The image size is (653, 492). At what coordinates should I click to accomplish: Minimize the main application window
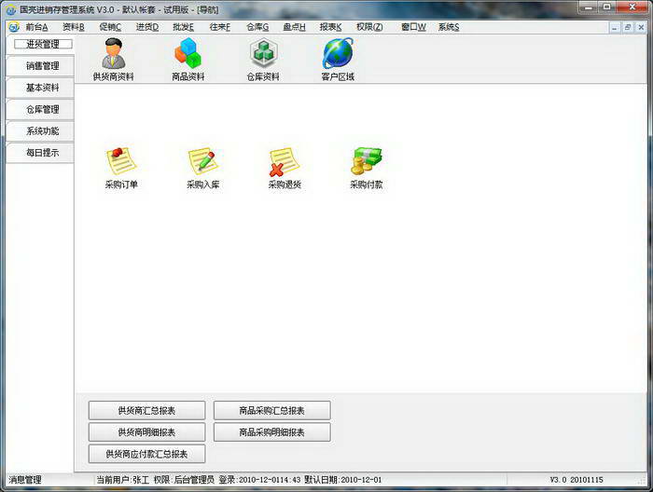coord(589,7)
